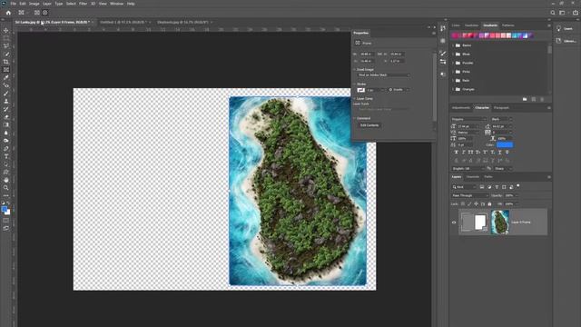Open the Libraries panel
The image size is (581, 327).
(566, 41)
